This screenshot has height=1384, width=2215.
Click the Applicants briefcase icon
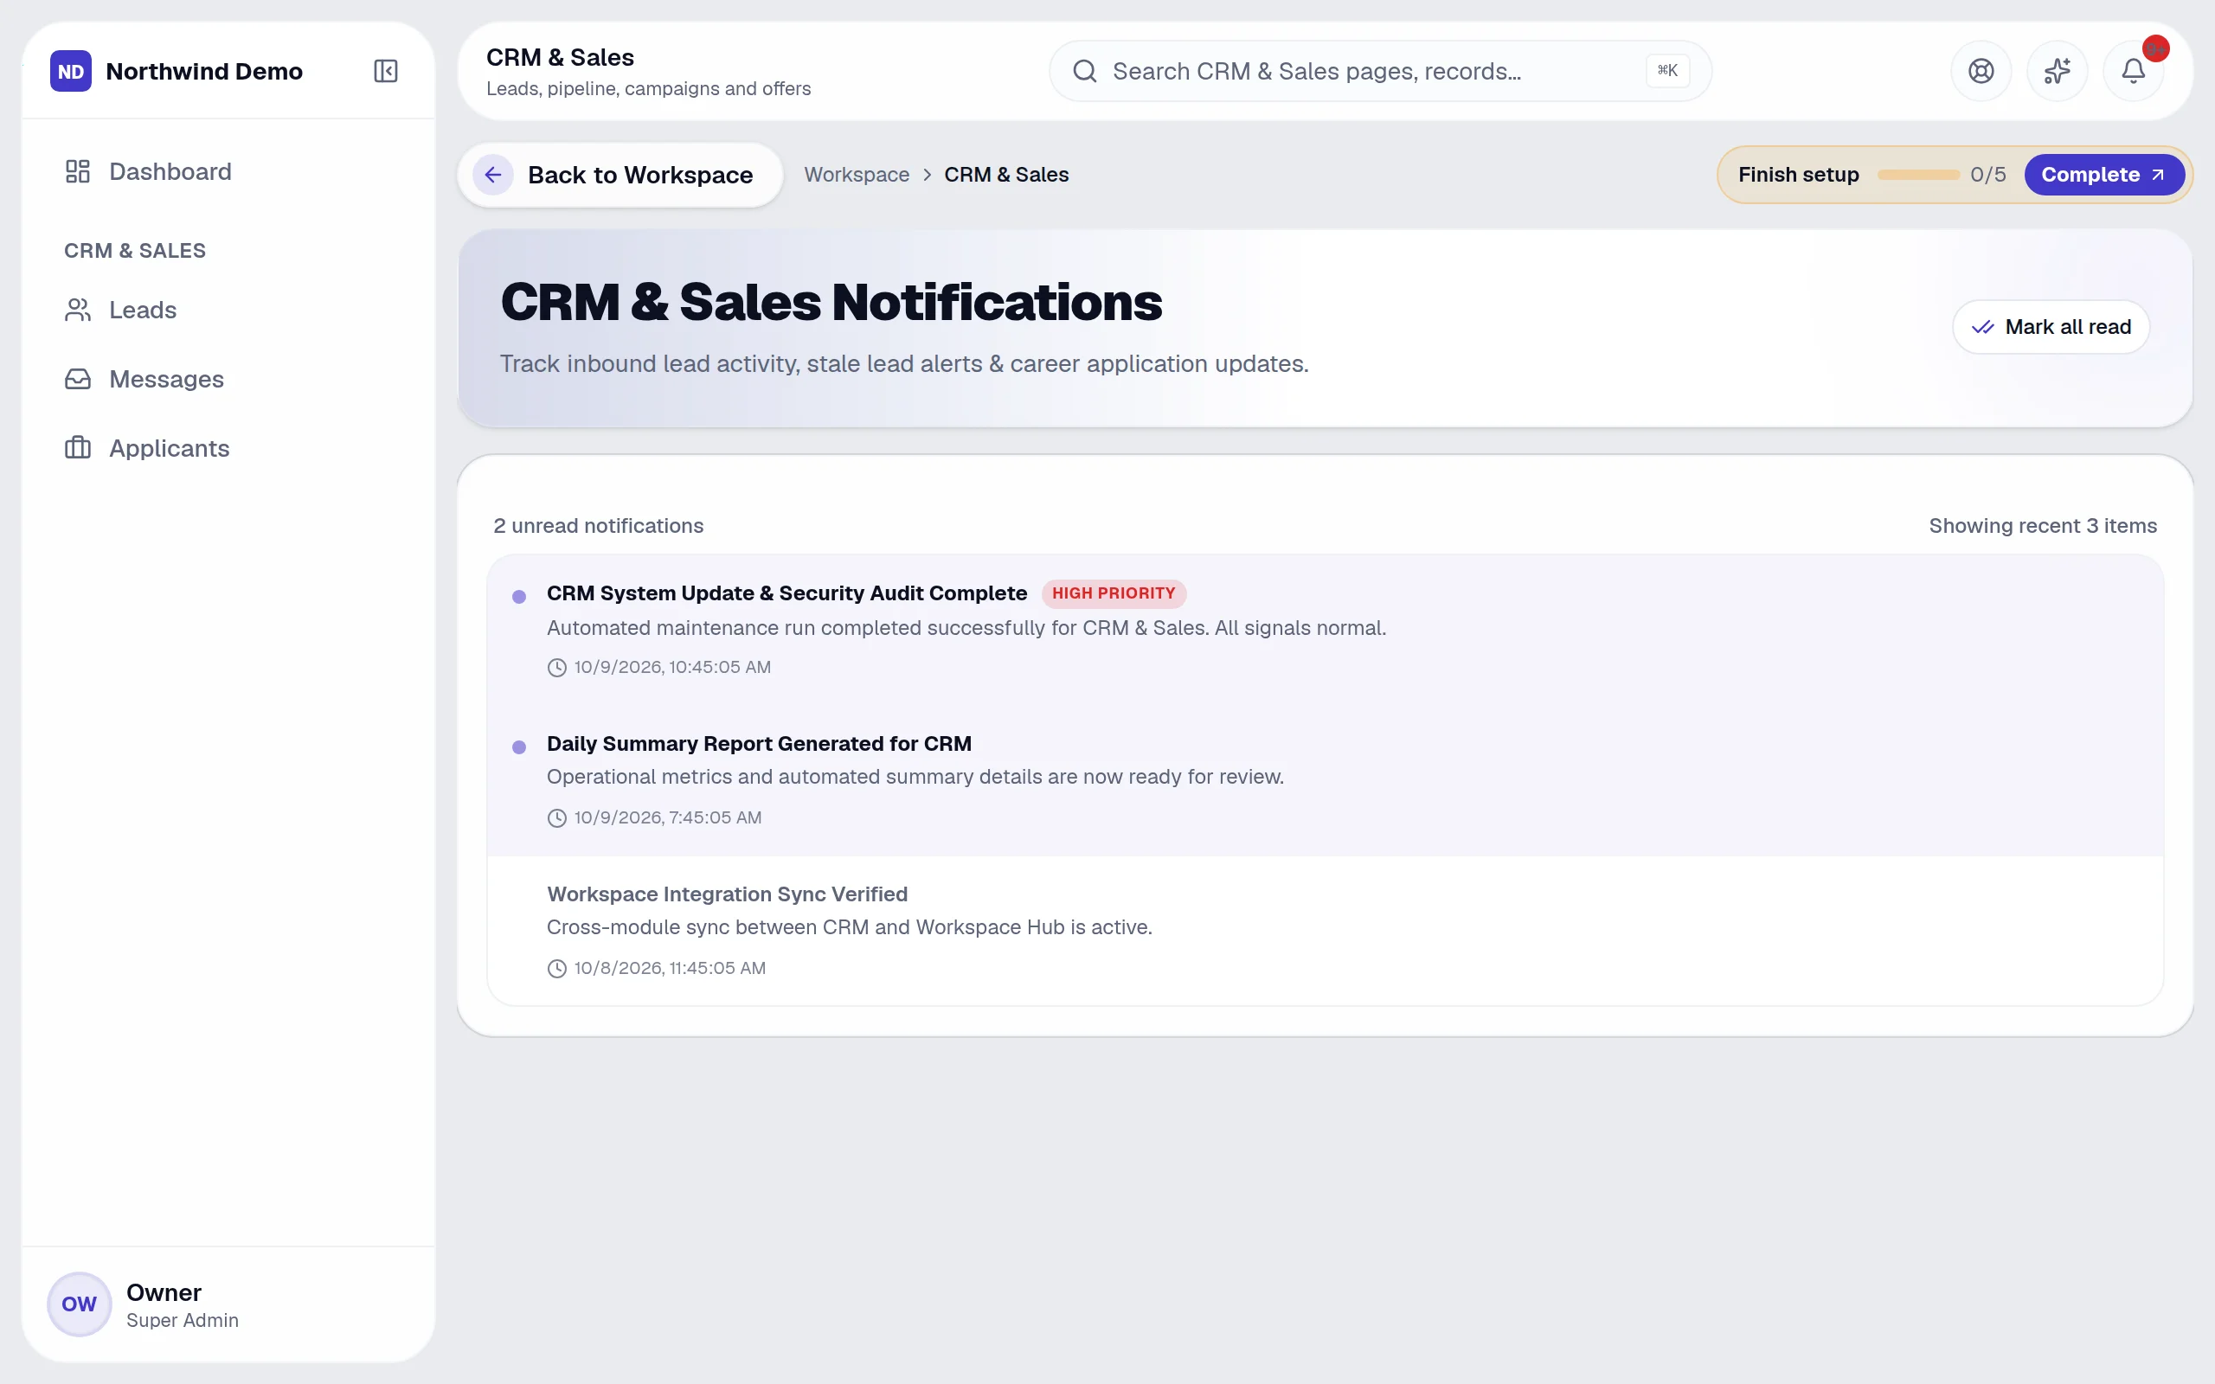tap(78, 447)
